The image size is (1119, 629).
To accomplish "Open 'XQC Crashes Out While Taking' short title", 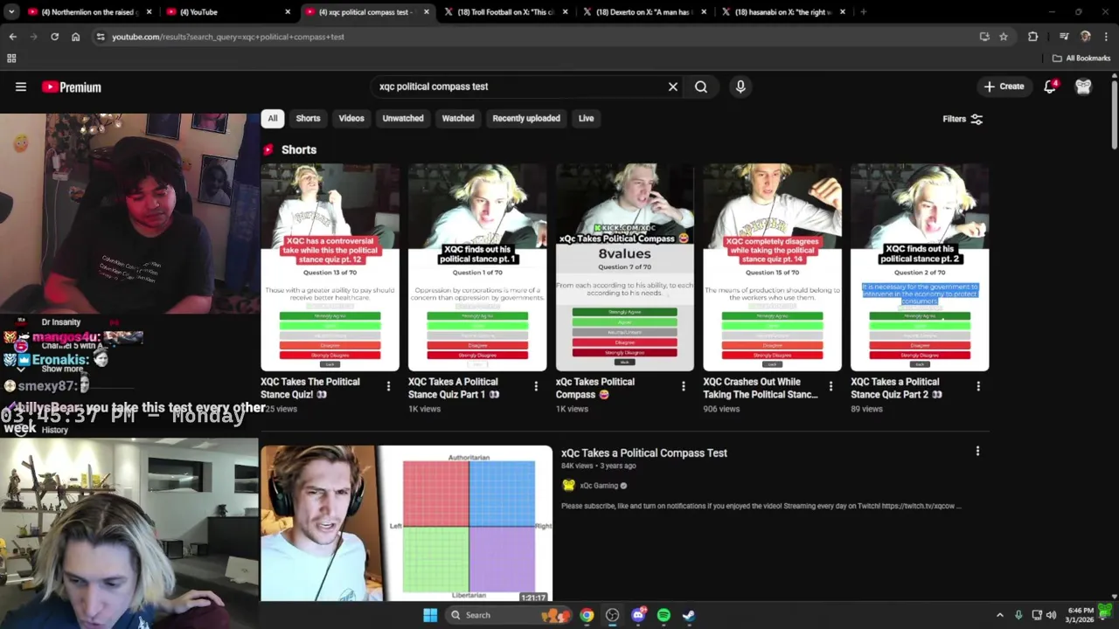I will (x=761, y=388).
